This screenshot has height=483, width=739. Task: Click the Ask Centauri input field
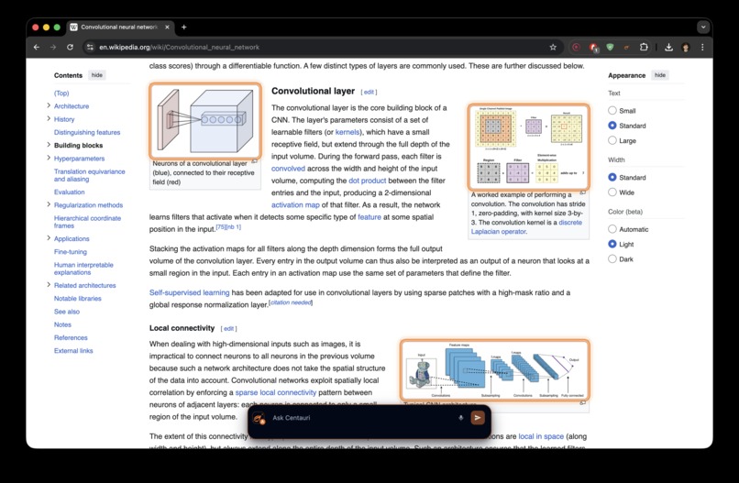click(x=360, y=418)
